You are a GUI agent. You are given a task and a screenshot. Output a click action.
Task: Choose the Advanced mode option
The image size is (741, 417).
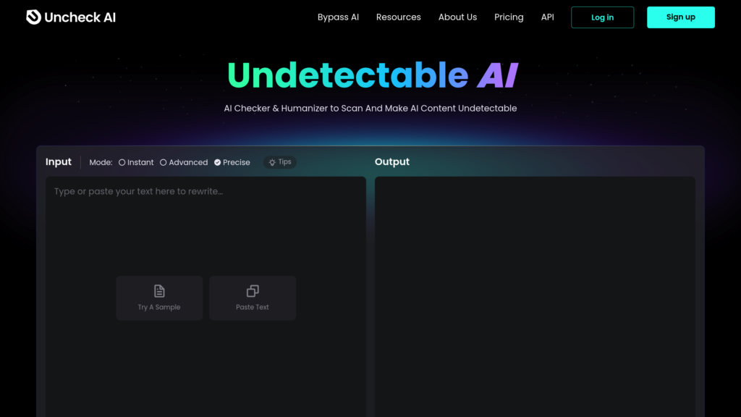[x=164, y=163]
